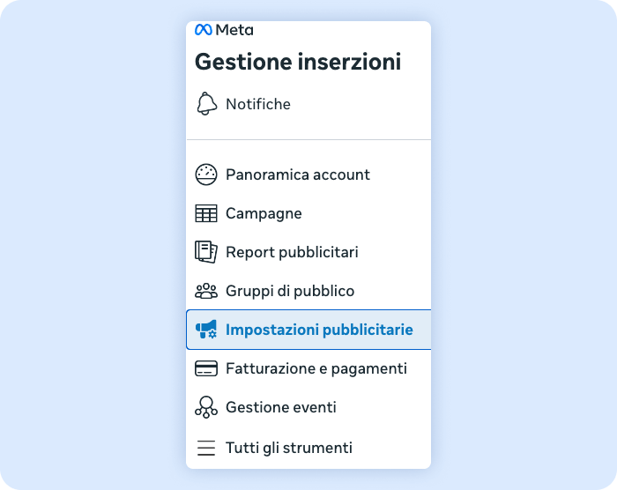The height and width of the screenshot is (490, 617).
Task: Click the Notifiche bell icon
Action: [206, 104]
